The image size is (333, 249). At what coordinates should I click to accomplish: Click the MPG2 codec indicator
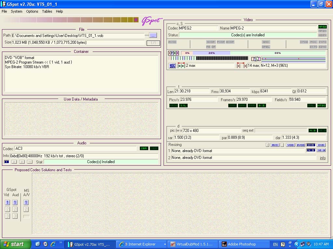(322, 27)
